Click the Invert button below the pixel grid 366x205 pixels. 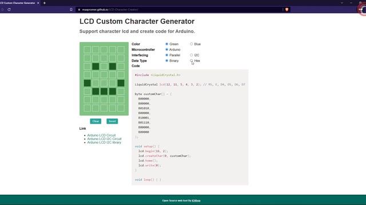point(112,121)
